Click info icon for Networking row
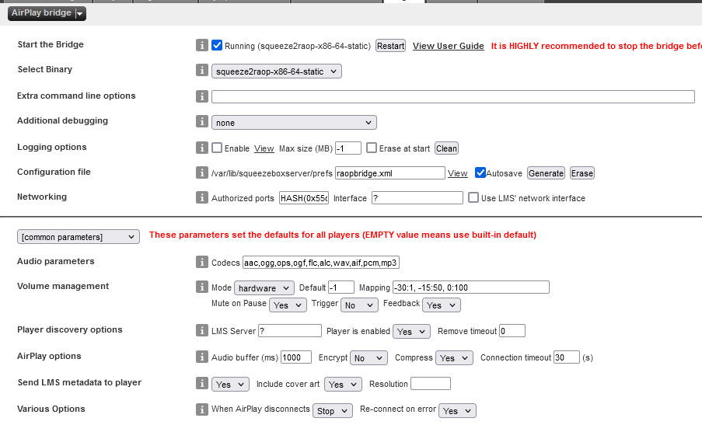This screenshot has height=425, width=702. [x=202, y=197]
